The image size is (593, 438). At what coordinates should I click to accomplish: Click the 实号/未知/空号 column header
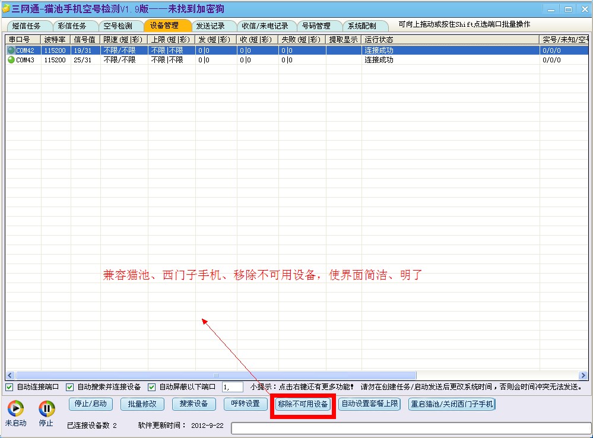pos(564,40)
